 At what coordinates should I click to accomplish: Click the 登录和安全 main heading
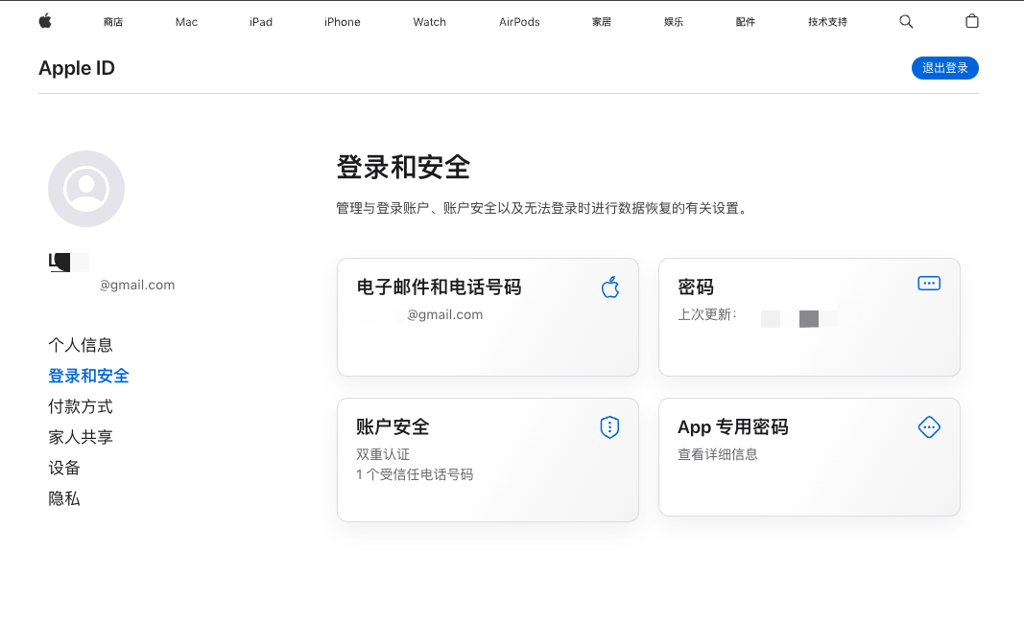point(403,167)
